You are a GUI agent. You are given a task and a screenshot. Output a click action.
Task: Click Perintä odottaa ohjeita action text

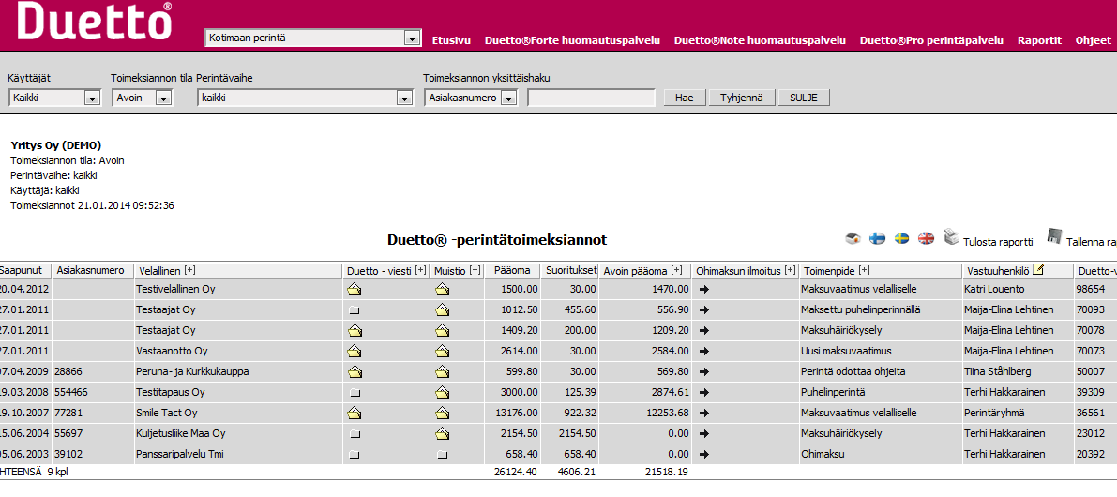tap(855, 371)
